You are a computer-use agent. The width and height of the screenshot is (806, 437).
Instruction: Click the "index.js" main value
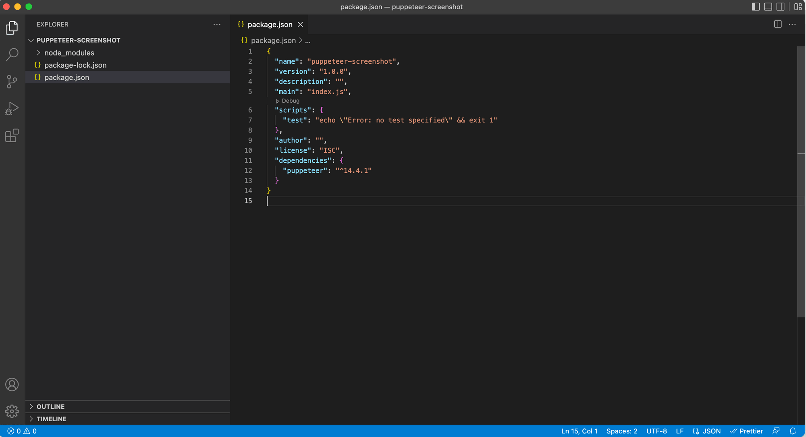pos(327,91)
